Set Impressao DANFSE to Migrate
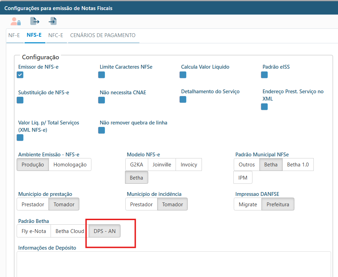Screen dimensions: 338x277 [x=248, y=205]
